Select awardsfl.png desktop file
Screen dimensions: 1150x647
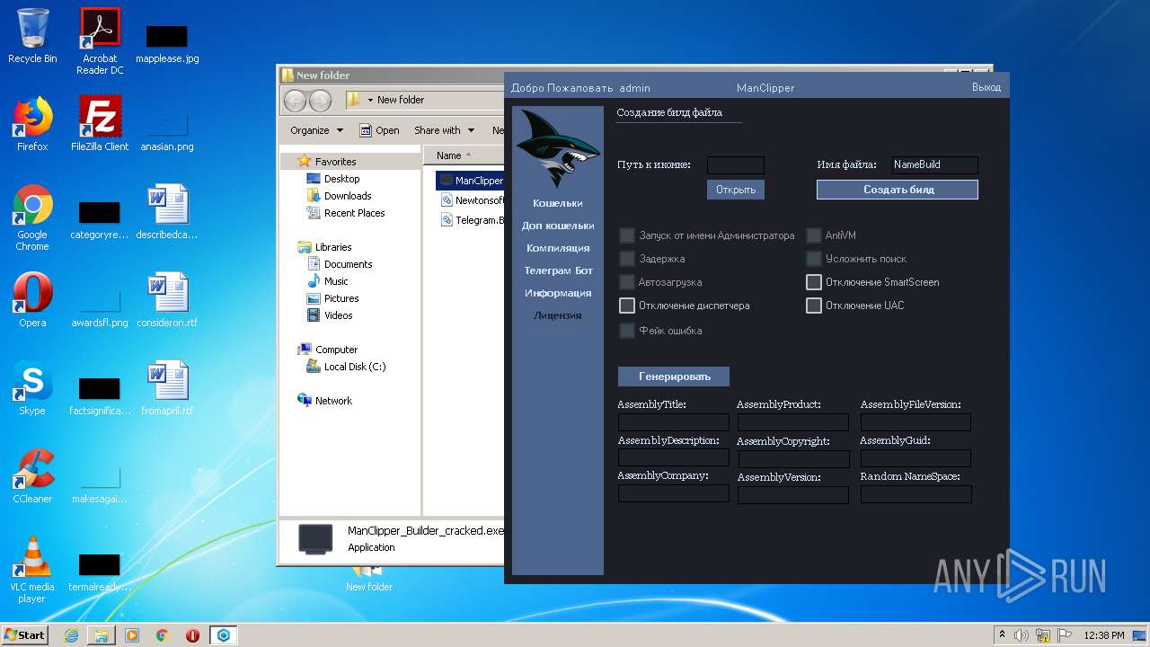100,308
